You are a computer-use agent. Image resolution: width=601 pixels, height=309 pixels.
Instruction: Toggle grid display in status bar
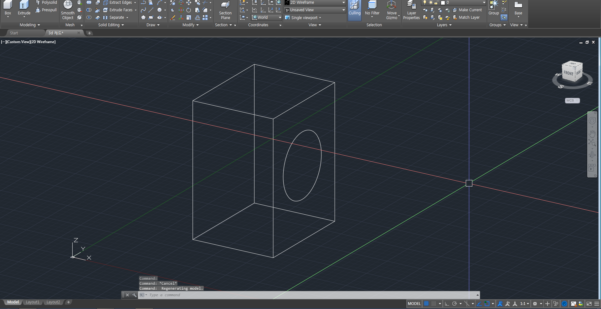(426, 303)
